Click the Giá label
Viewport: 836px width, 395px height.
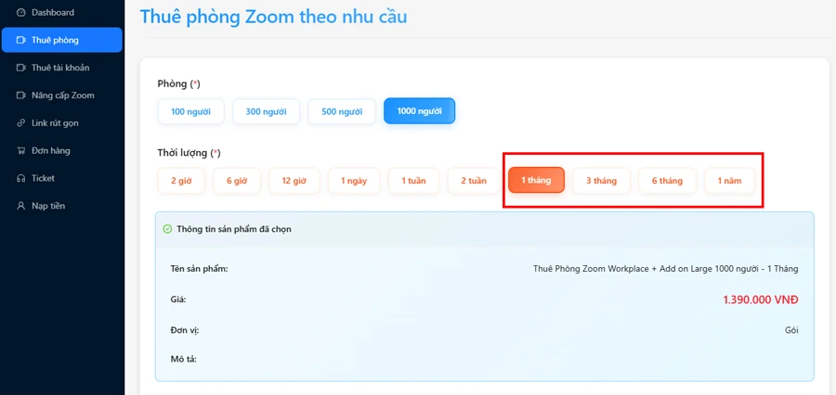(x=178, y=299)
